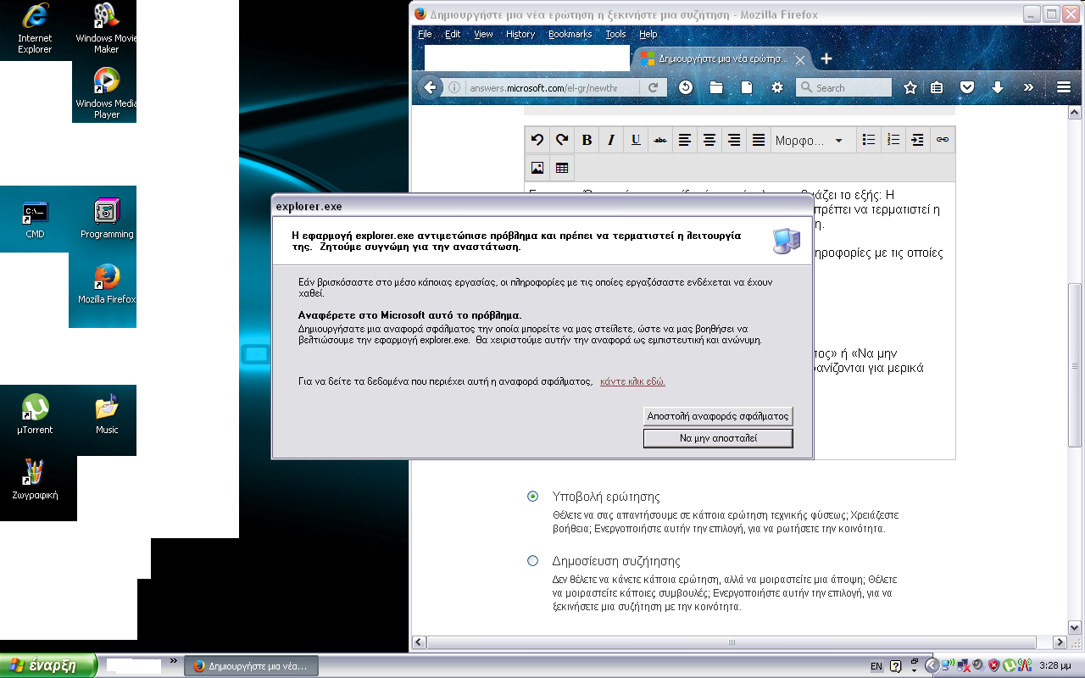1085x678 pixels.
Task: Show site information icon in the address bar
Action: click(x=454, y=87)
